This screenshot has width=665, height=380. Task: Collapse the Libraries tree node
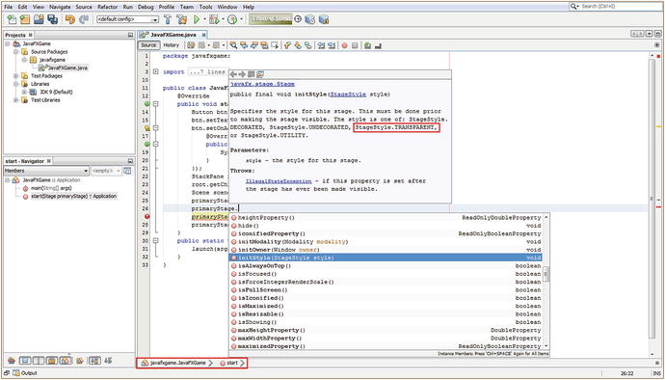coord(15,84)
